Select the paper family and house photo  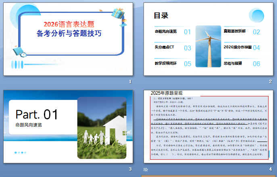104,127
